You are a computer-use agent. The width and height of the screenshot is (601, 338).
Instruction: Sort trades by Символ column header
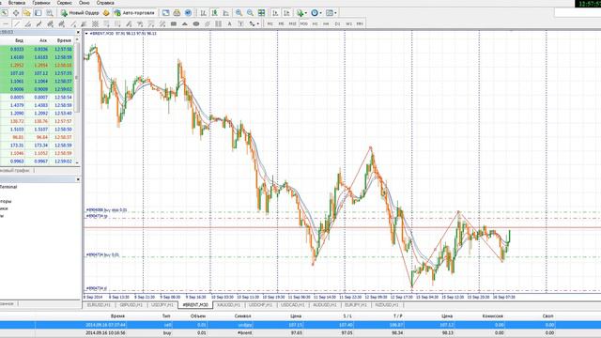pyautogui.click(x=242, y=316)
